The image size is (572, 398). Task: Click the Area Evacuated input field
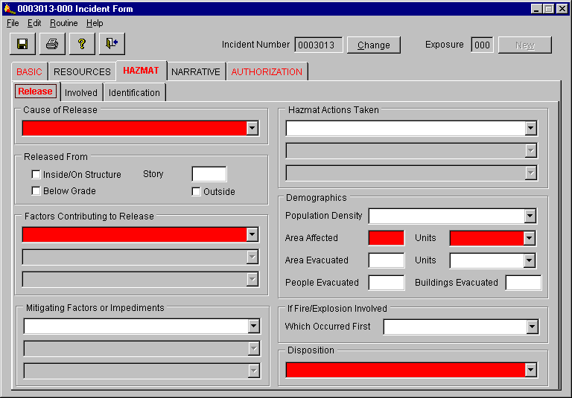pyautogui.click(x=387, y=260)
